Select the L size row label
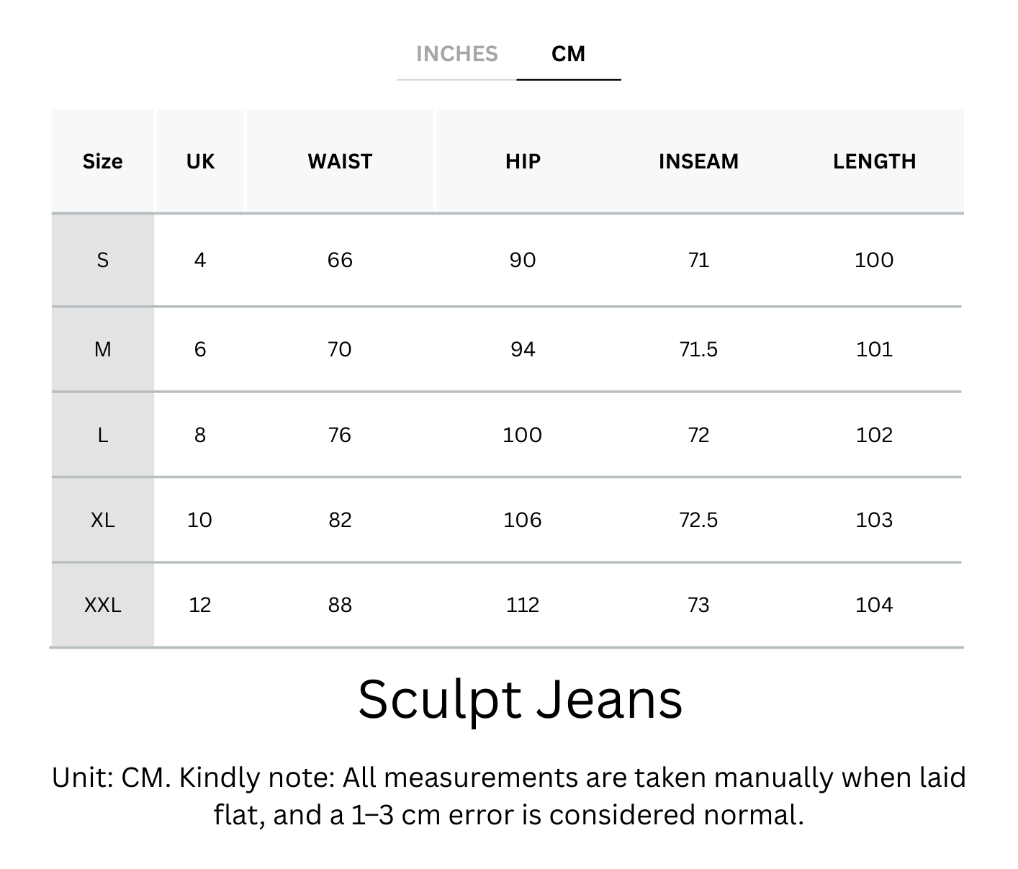The image size is (1018, 869). click(x=102, y=435)
